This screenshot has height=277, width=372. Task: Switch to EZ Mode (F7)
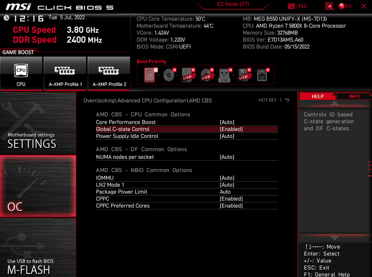[233, 4]
